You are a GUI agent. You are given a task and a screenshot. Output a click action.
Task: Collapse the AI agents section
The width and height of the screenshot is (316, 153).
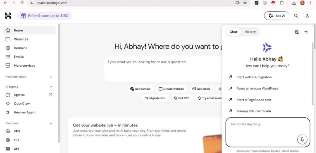[x=29, y=87]
